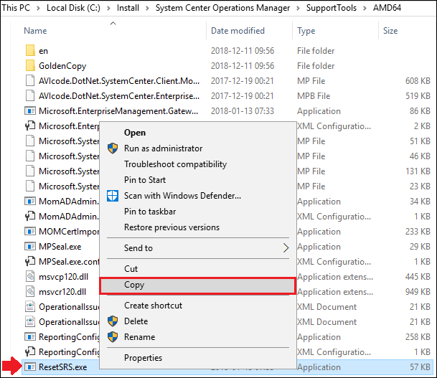Viewport: 437px width, 378px height.
Task: Sort by the Size column header
Action: 390,31
